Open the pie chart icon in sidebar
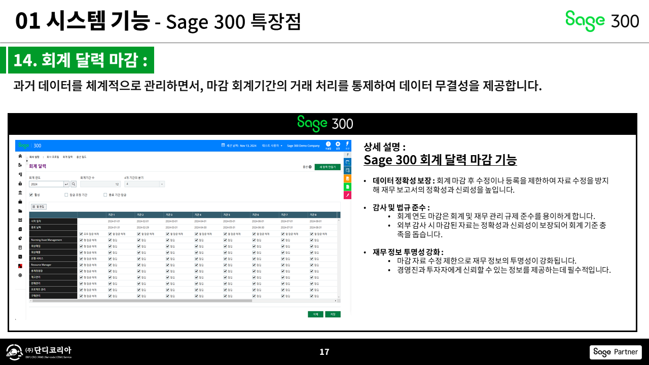649x365 pixels. pyautogui.click(x=20, y=238)
